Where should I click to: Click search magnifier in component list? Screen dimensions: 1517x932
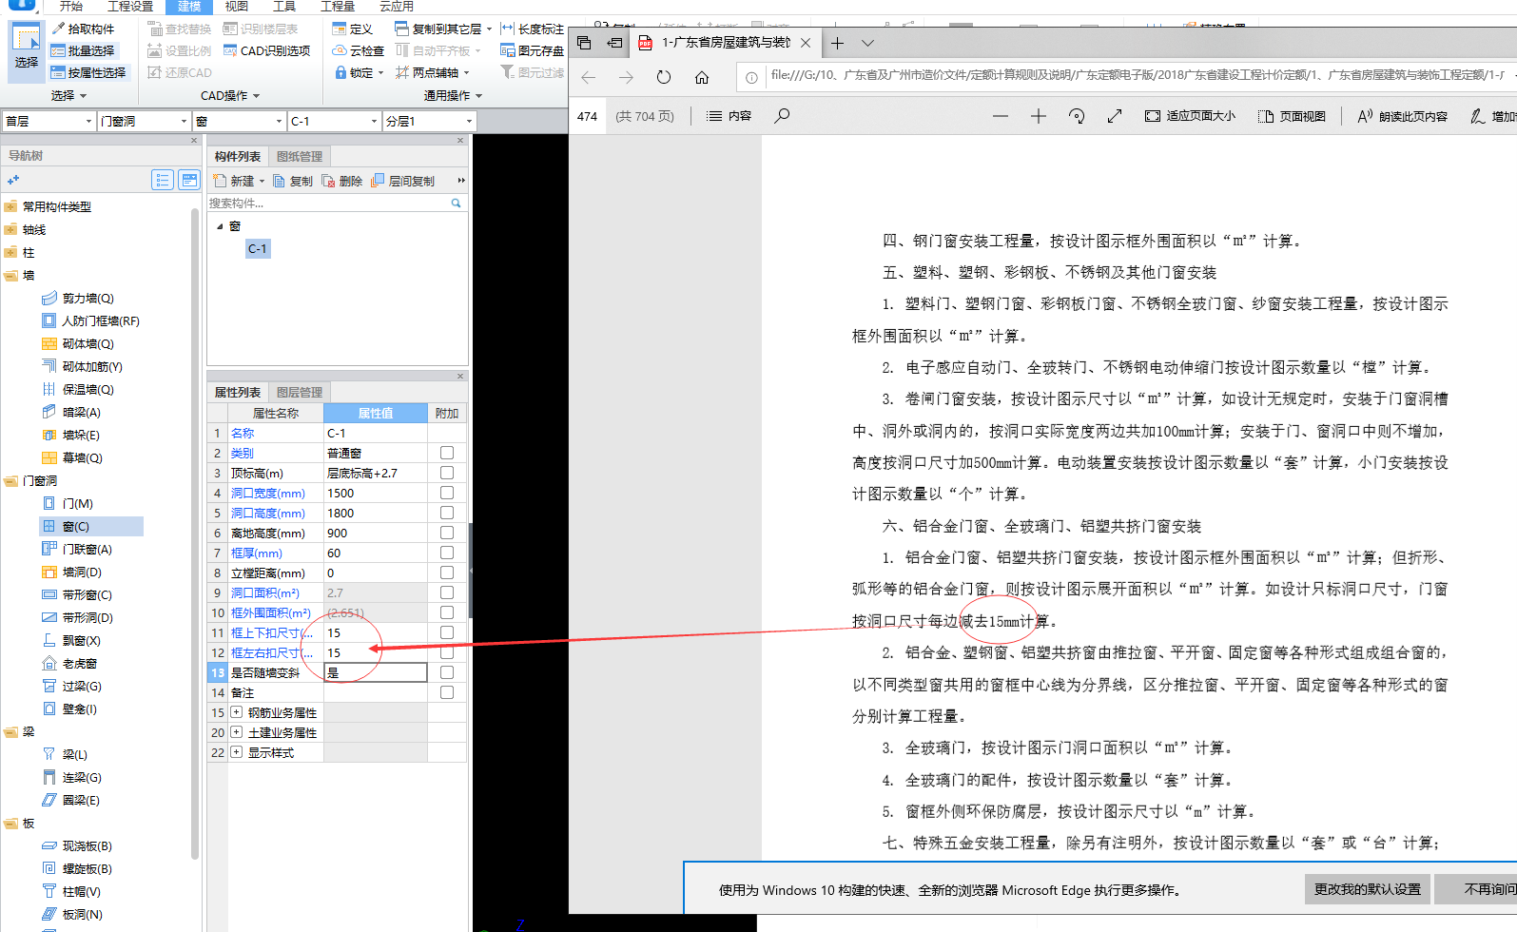pyautogui.click(x=456, y=203)
